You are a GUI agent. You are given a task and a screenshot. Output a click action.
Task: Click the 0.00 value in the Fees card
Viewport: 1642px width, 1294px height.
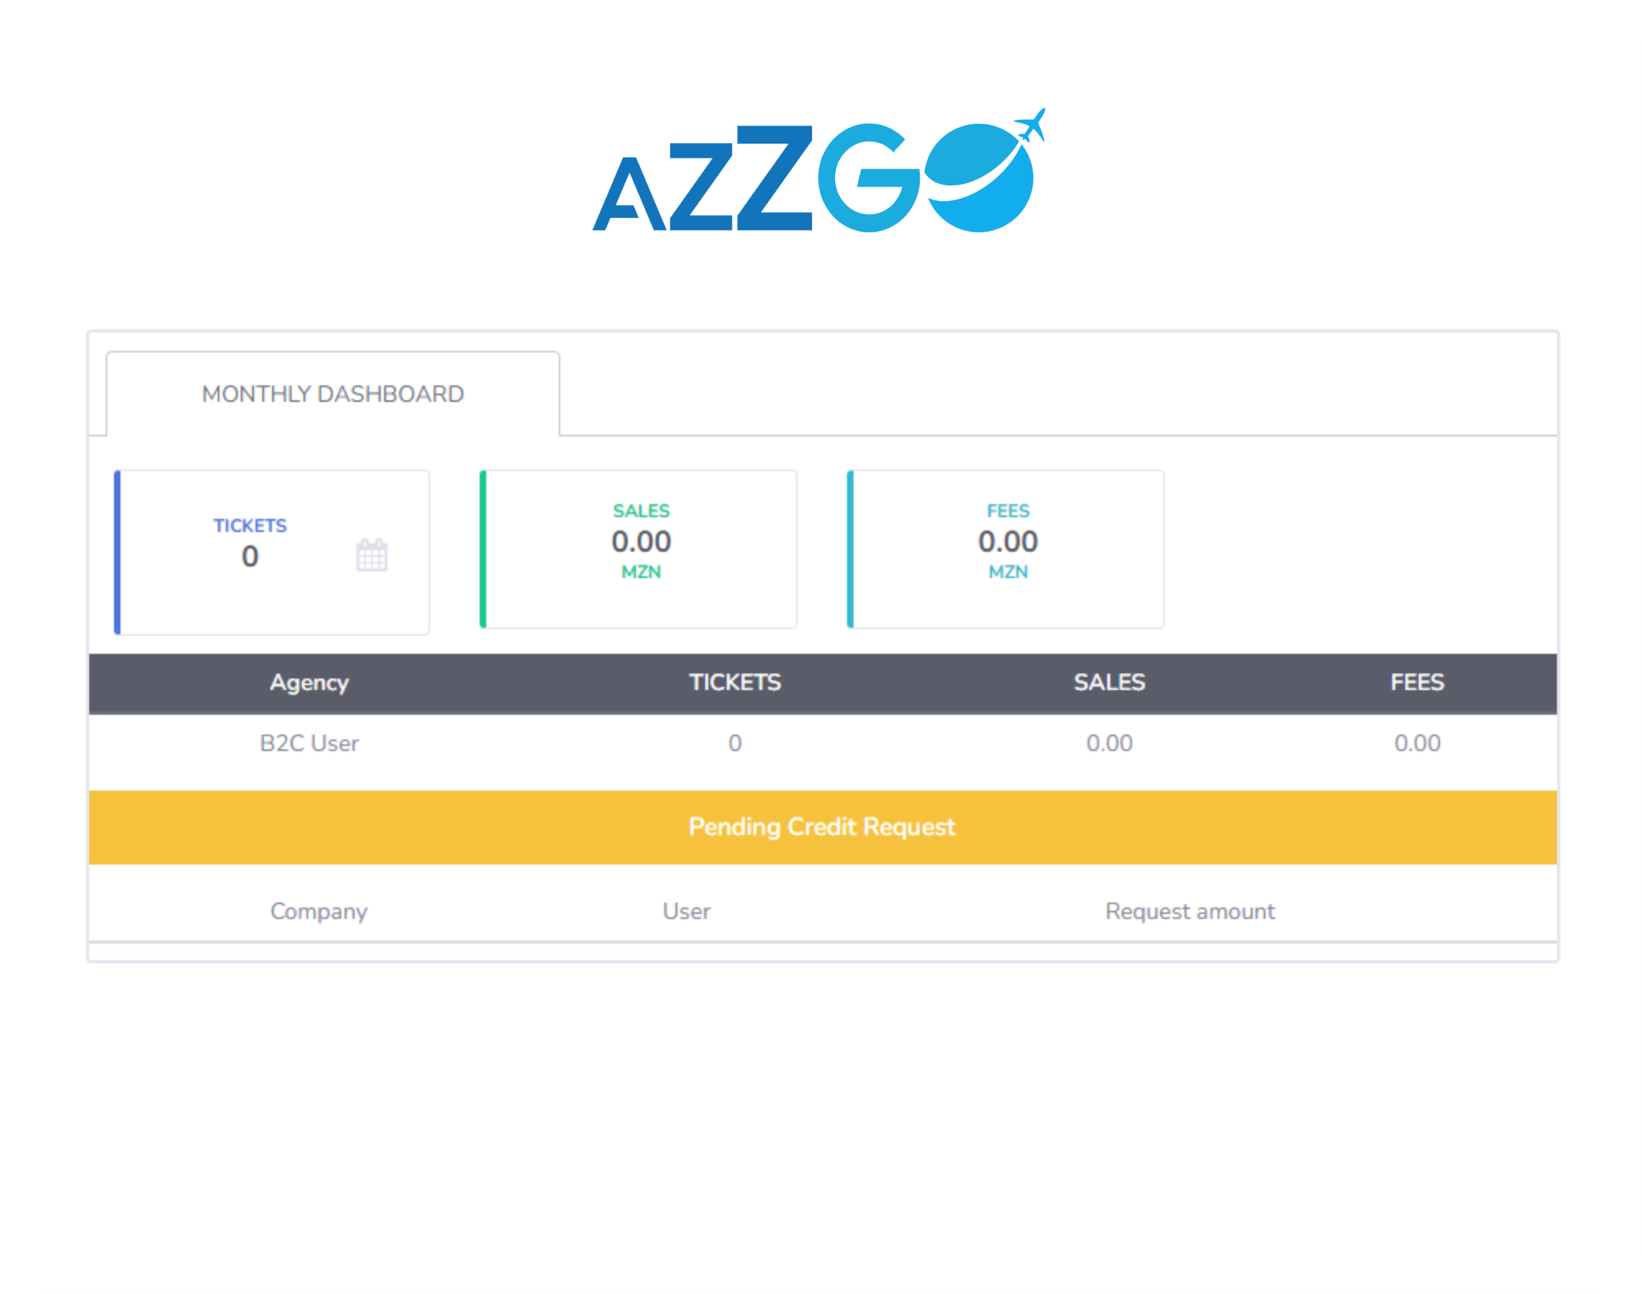pos(1008,541)
